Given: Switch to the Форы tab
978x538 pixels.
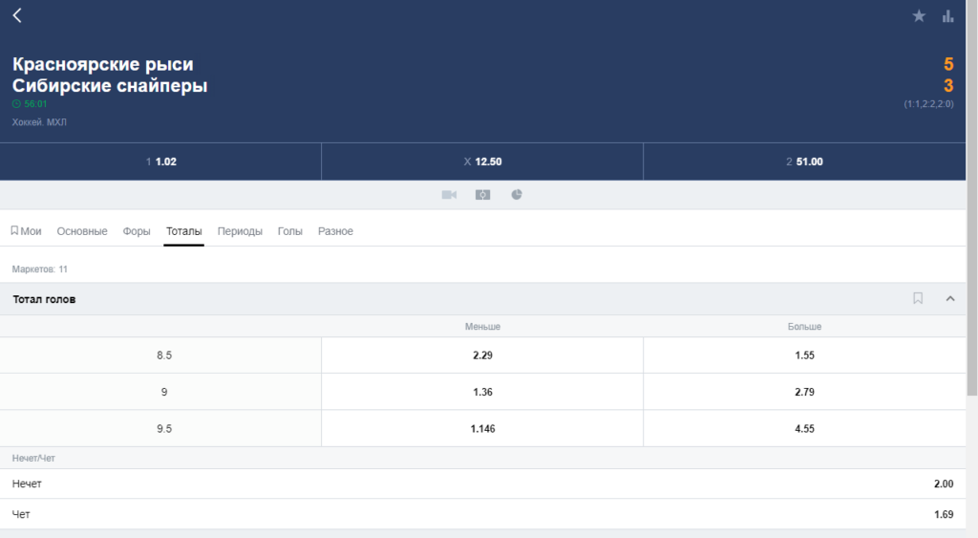Looking at the screenshot, I should pos(136,231).
